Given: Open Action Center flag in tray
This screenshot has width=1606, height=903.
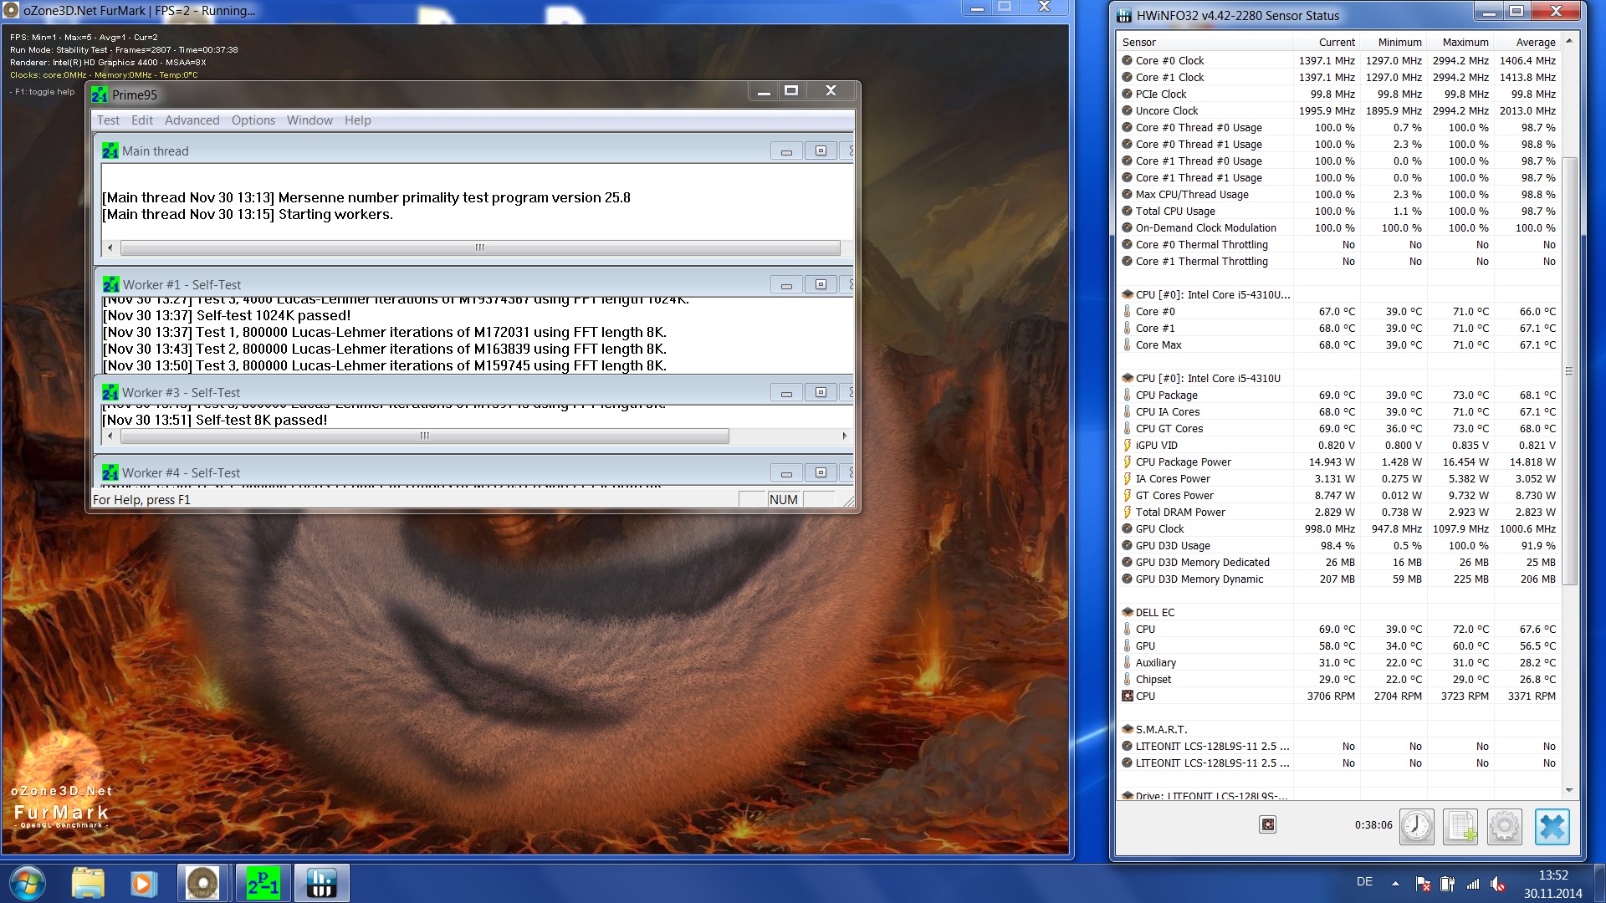Looking at the screenshot, I should point(1422,883).
